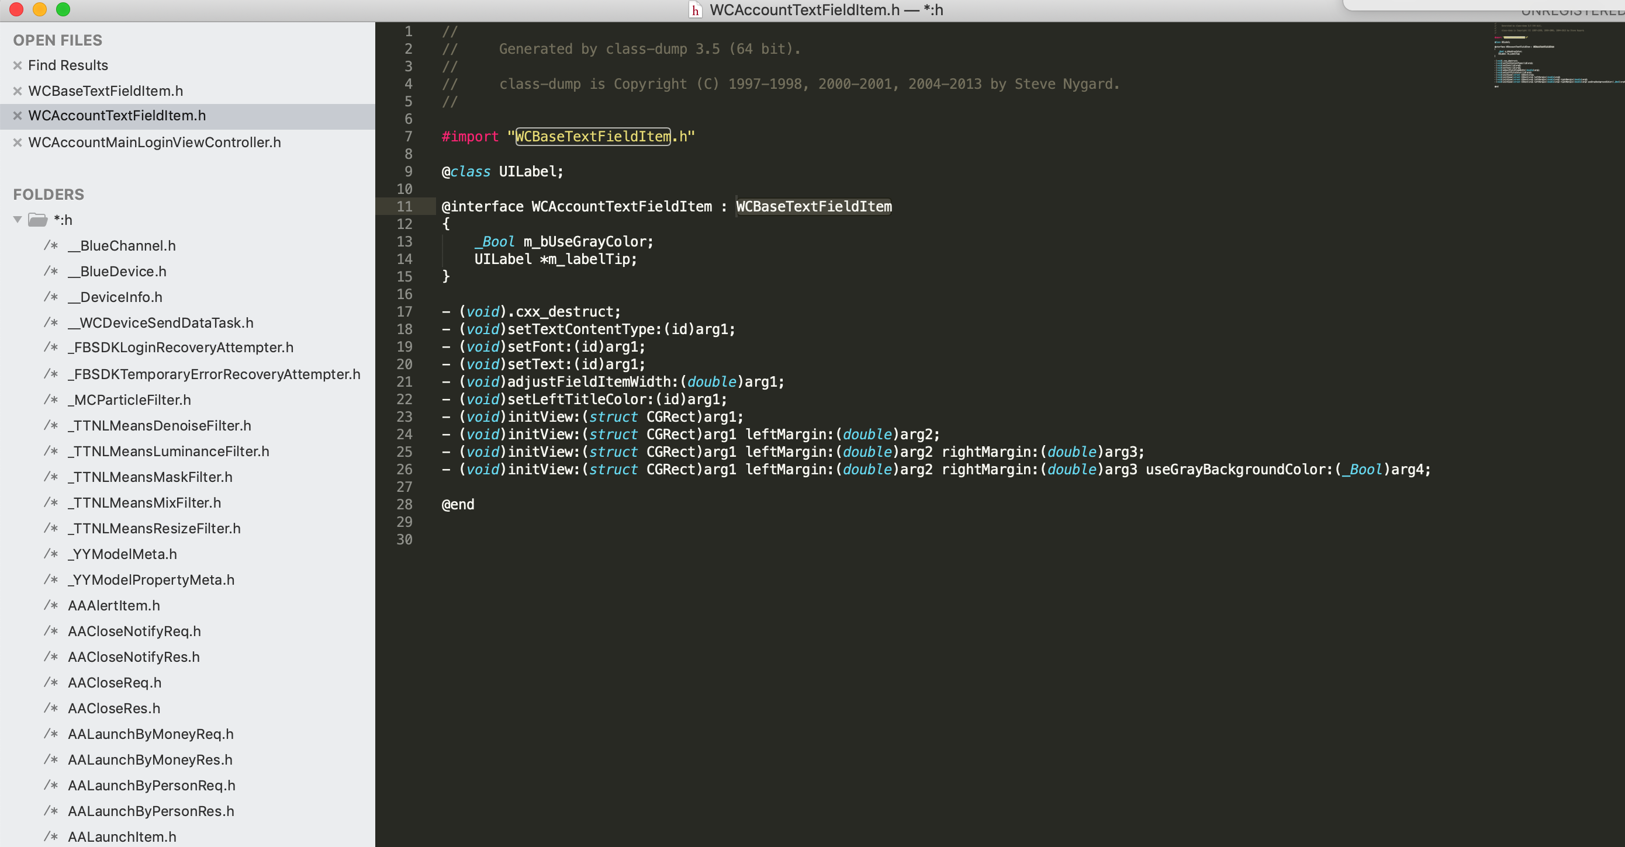Click file icon next to AAAlertItem.h
The image size is (1625, 847).
pos(51,606)
